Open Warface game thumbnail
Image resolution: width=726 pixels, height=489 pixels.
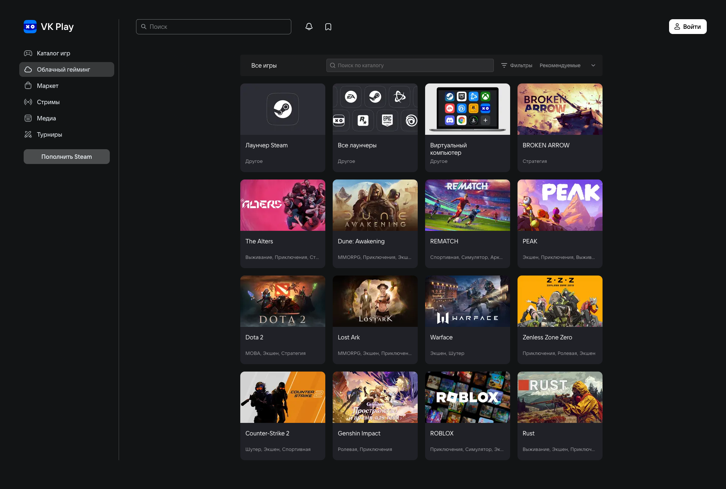468,301
